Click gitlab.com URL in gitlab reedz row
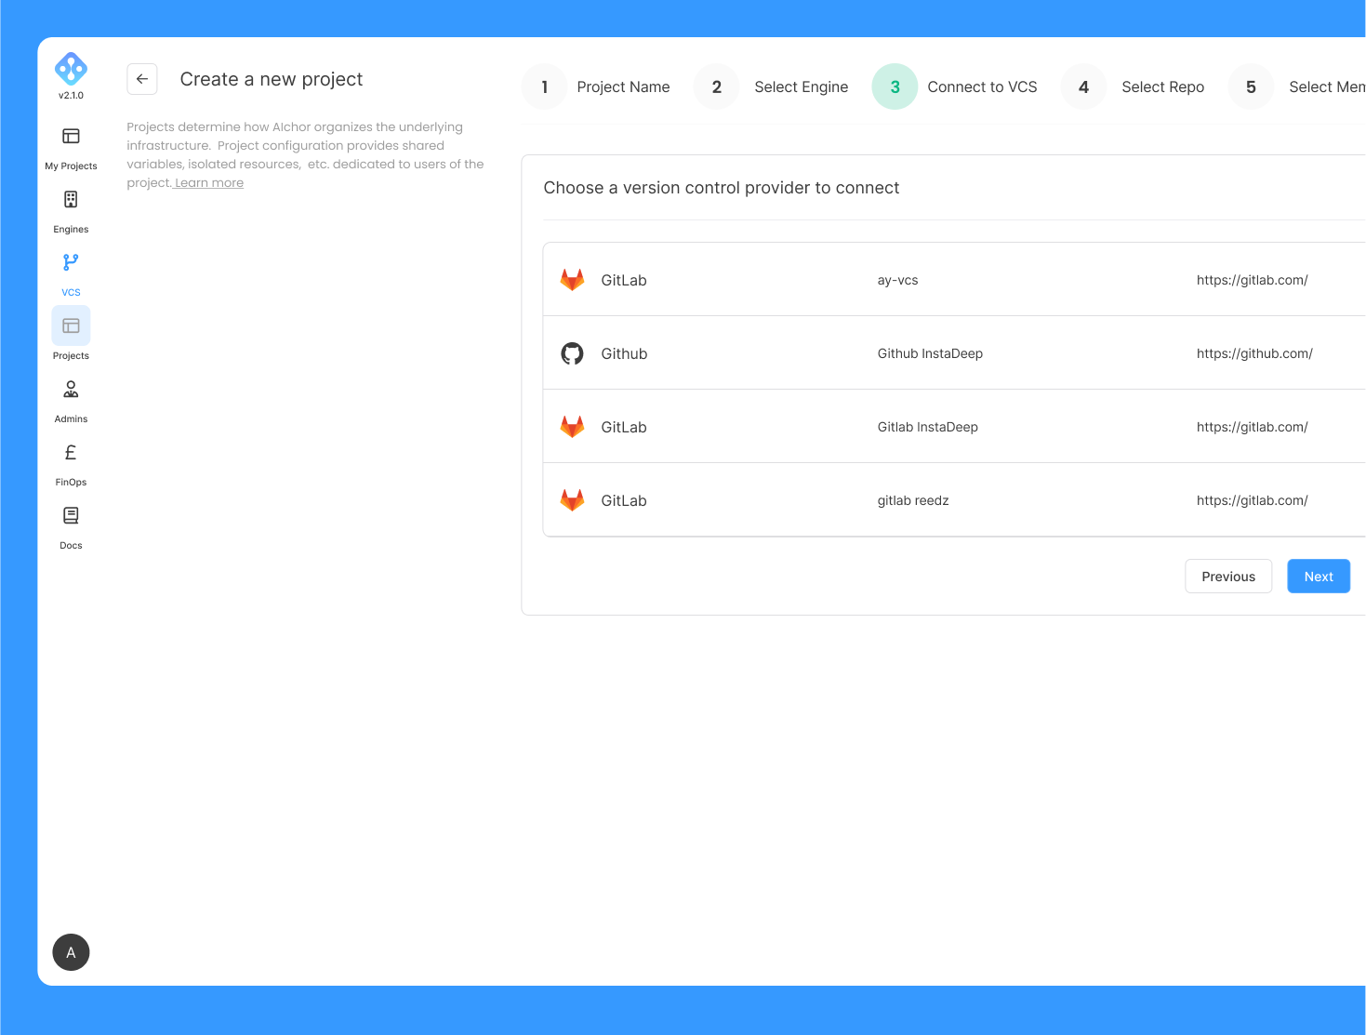Image resolution: width=1366 pixels, height=1035 pixels. 1252,500
